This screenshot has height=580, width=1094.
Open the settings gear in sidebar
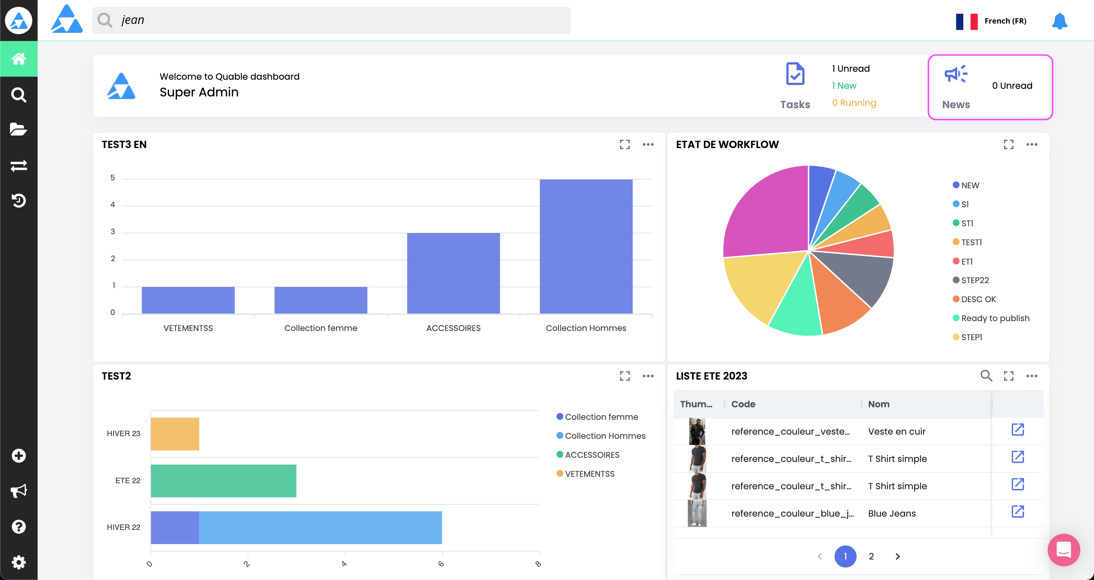pyautogui.click(x=18, y=562)
